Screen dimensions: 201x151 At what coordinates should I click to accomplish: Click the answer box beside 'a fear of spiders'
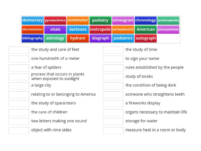[19, 68]
